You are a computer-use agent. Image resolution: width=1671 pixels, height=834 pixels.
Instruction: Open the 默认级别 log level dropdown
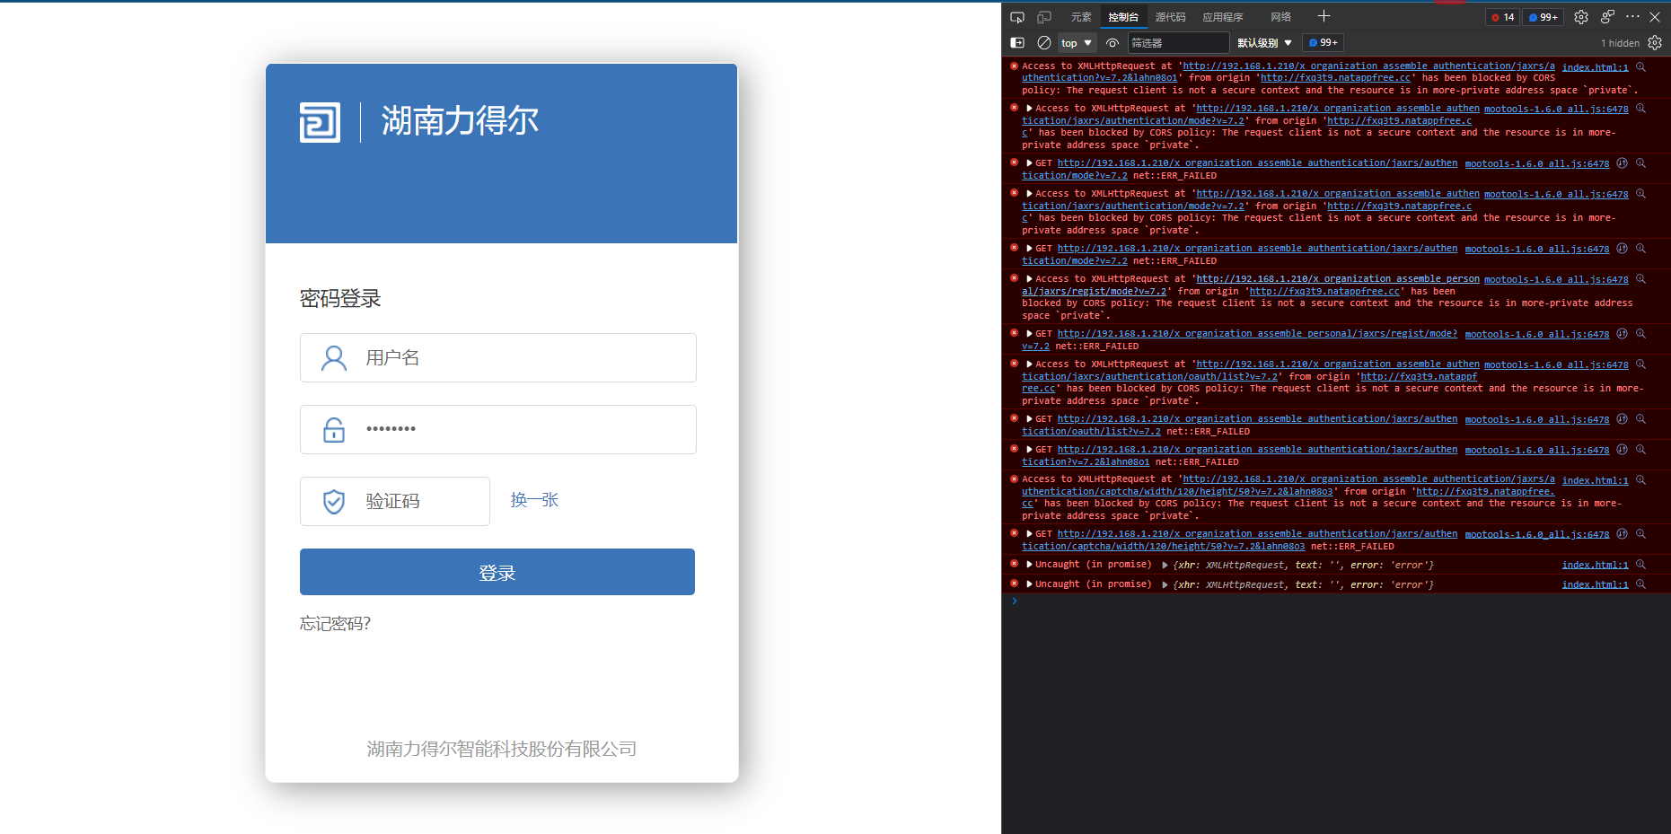pyautogui.click(x=1264, y=43)
